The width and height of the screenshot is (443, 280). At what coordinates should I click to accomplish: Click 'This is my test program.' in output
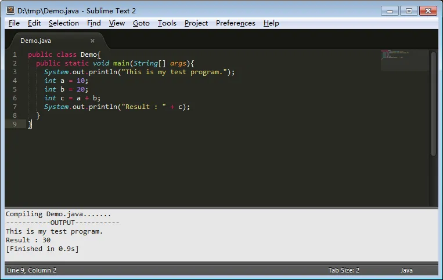(55, 231)
